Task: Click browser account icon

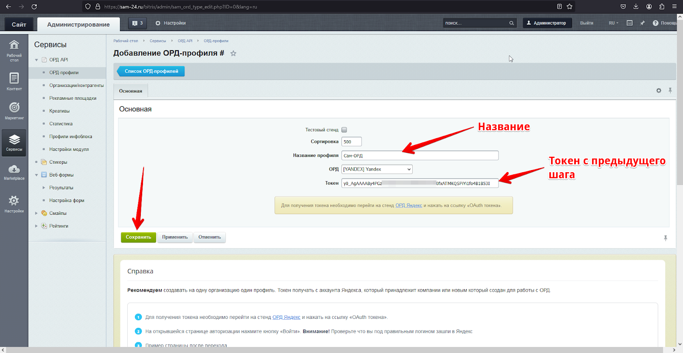Action: [649, 6]
